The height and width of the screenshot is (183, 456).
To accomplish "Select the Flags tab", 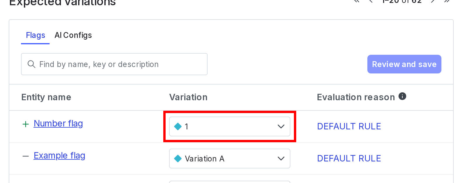I will pyautogui.click(x=35, y=35).
